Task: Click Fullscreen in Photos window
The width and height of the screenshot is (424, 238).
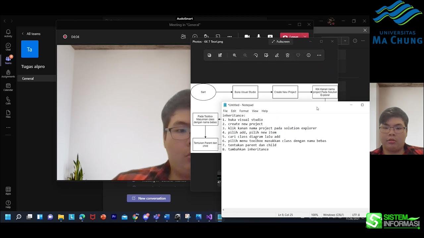Action: coord(281,42)
